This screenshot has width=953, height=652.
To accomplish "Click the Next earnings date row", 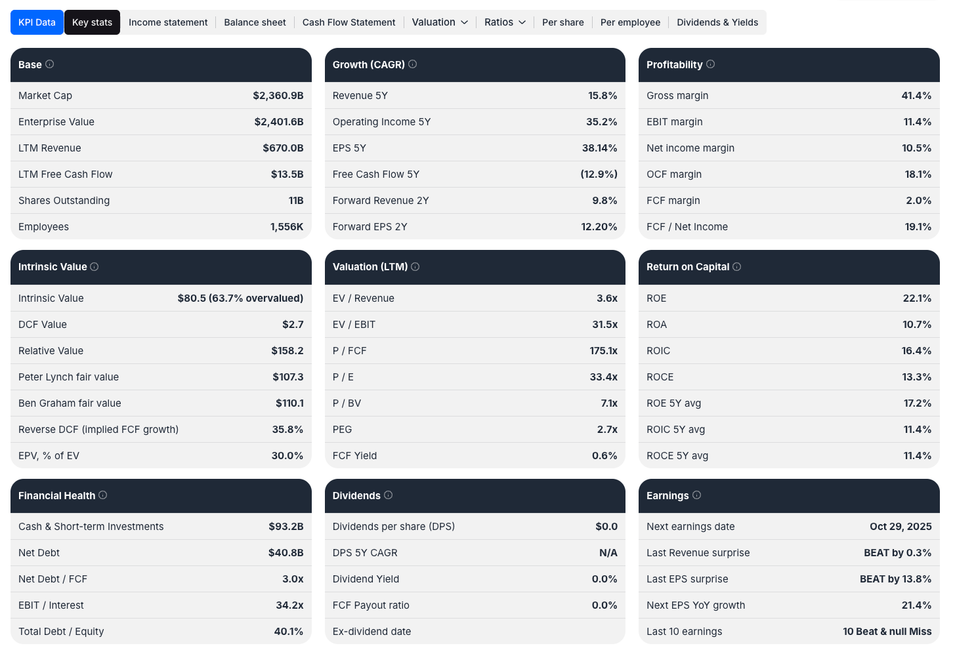I will [789, 526].
